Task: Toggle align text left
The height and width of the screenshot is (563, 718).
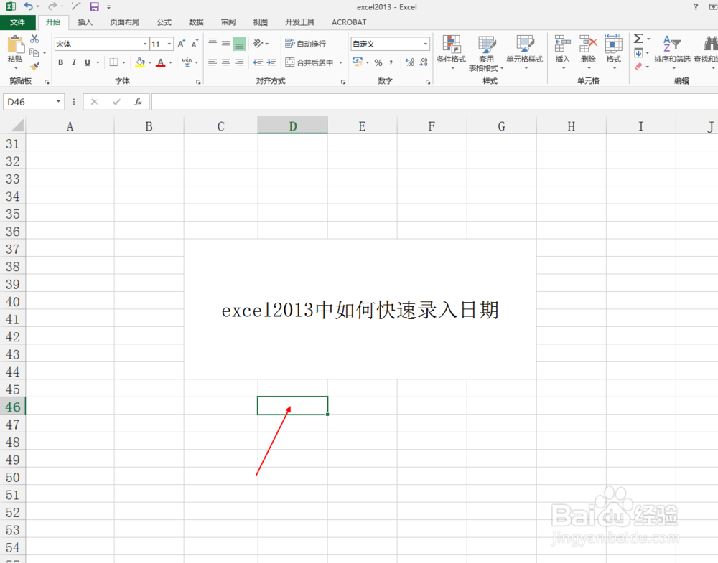Action: (213, 62)
